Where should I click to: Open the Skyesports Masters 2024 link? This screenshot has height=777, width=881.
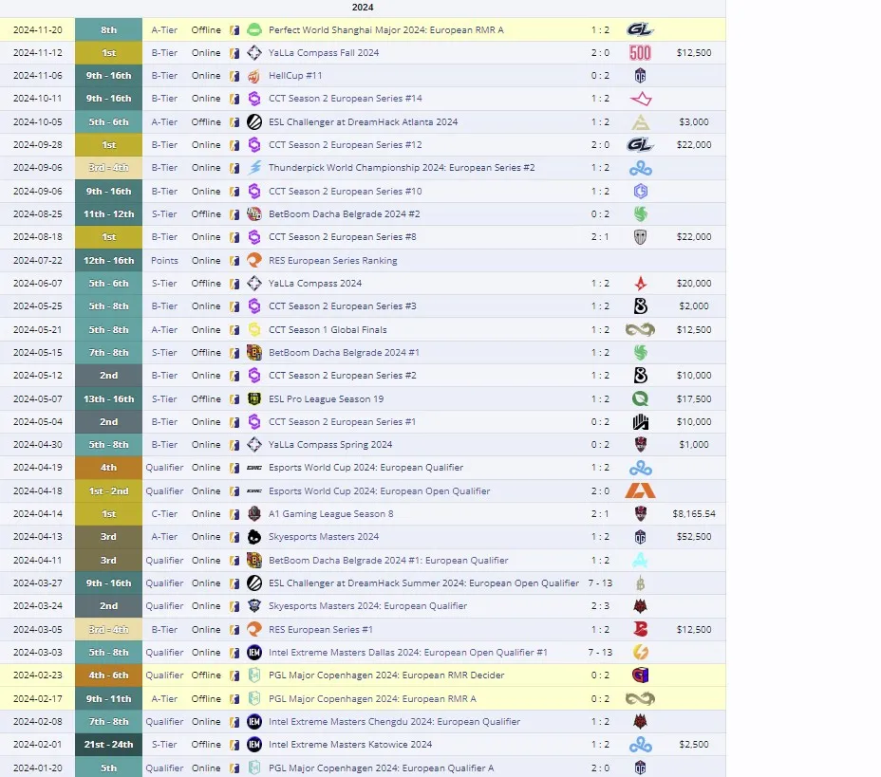pos(324,537)
